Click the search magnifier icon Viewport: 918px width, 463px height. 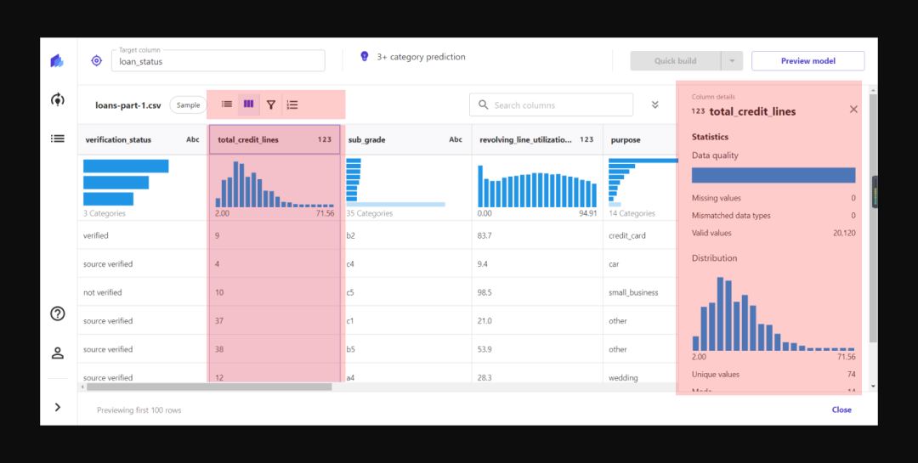click(483, 104)
